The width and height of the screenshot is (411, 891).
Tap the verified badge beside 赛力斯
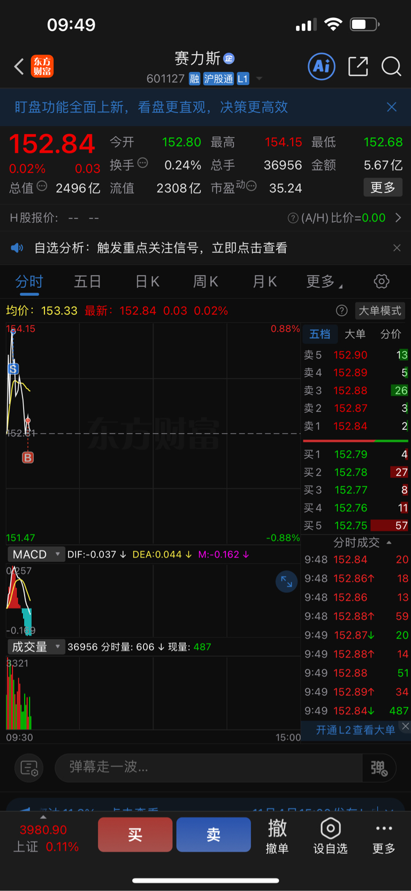[x=229, y=58]
